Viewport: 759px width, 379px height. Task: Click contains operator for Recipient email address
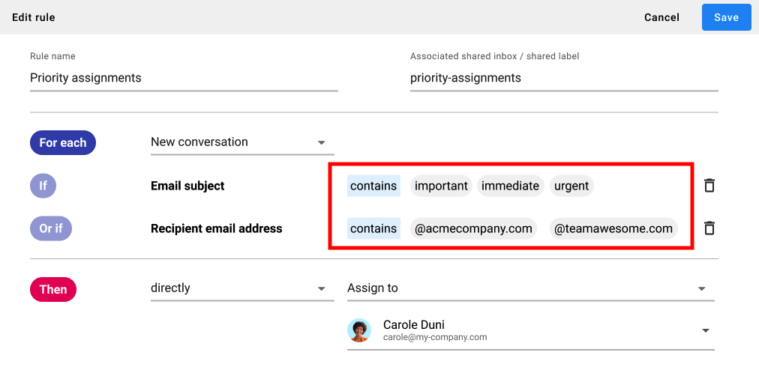tap(373, 228)
